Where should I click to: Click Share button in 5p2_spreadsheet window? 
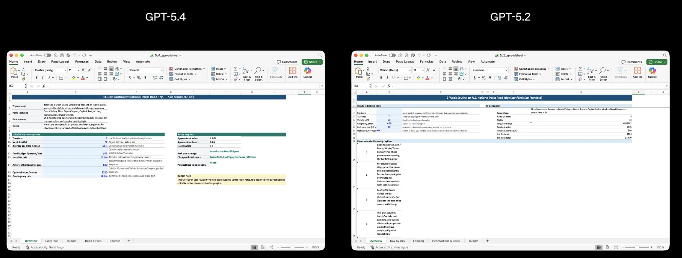(x=657, y=62)
